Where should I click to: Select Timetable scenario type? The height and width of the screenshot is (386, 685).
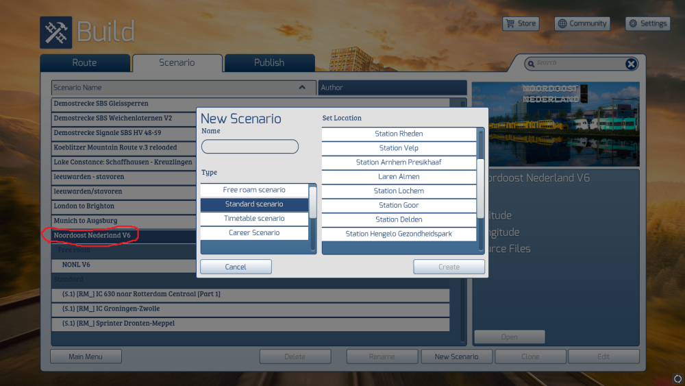(x=254, y=219)
